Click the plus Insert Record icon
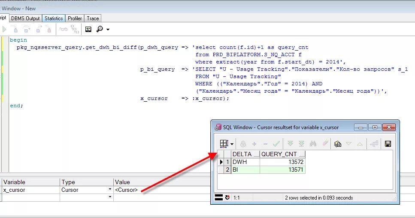 (254, 144)
